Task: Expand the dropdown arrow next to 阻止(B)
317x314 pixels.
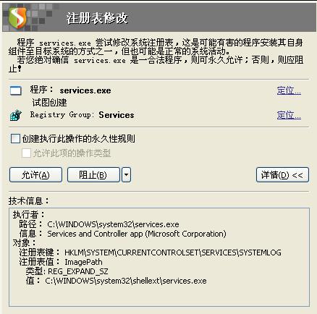Action: tap(127, 175)
